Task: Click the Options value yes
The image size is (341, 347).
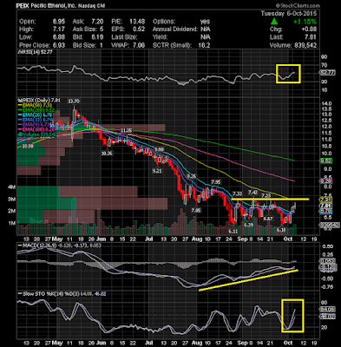Action: click(205, 22)
